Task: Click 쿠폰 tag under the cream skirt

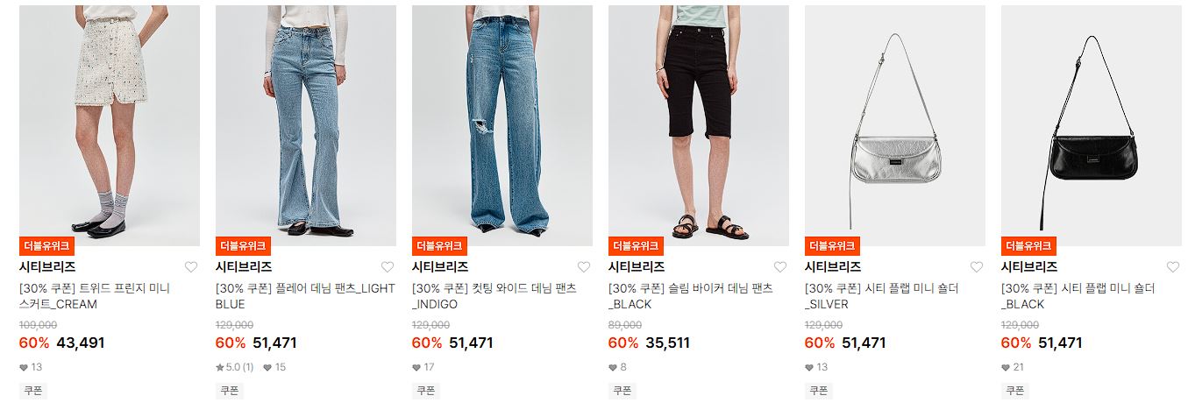Action: point(32,391)
